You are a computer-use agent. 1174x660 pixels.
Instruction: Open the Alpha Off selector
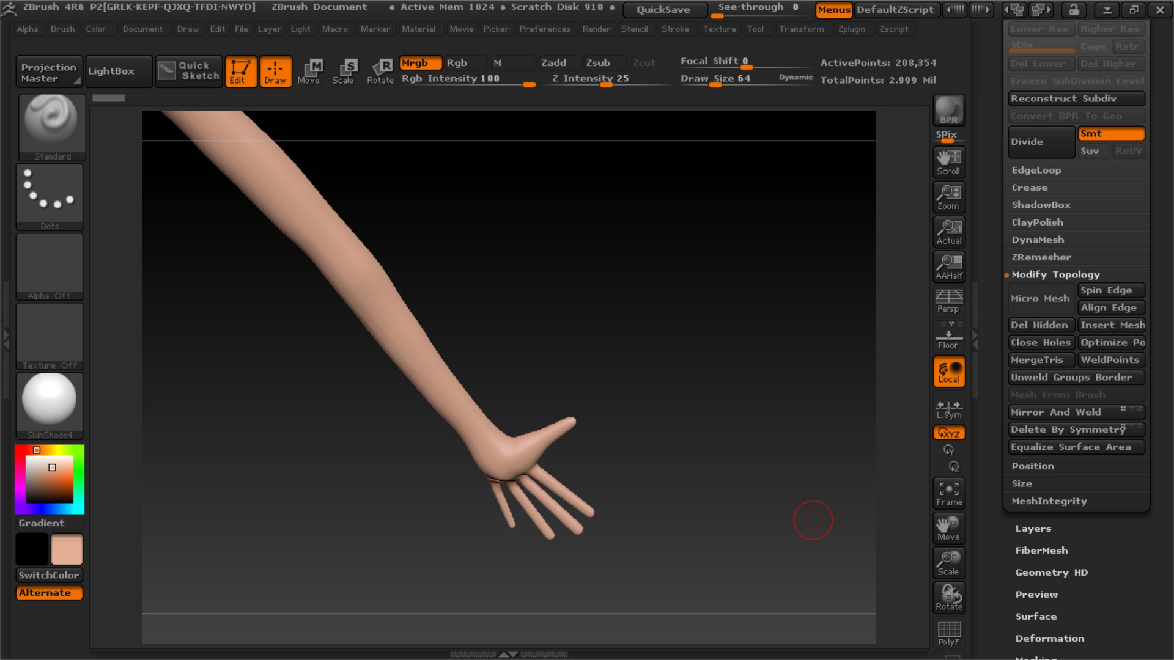[50, 266]
